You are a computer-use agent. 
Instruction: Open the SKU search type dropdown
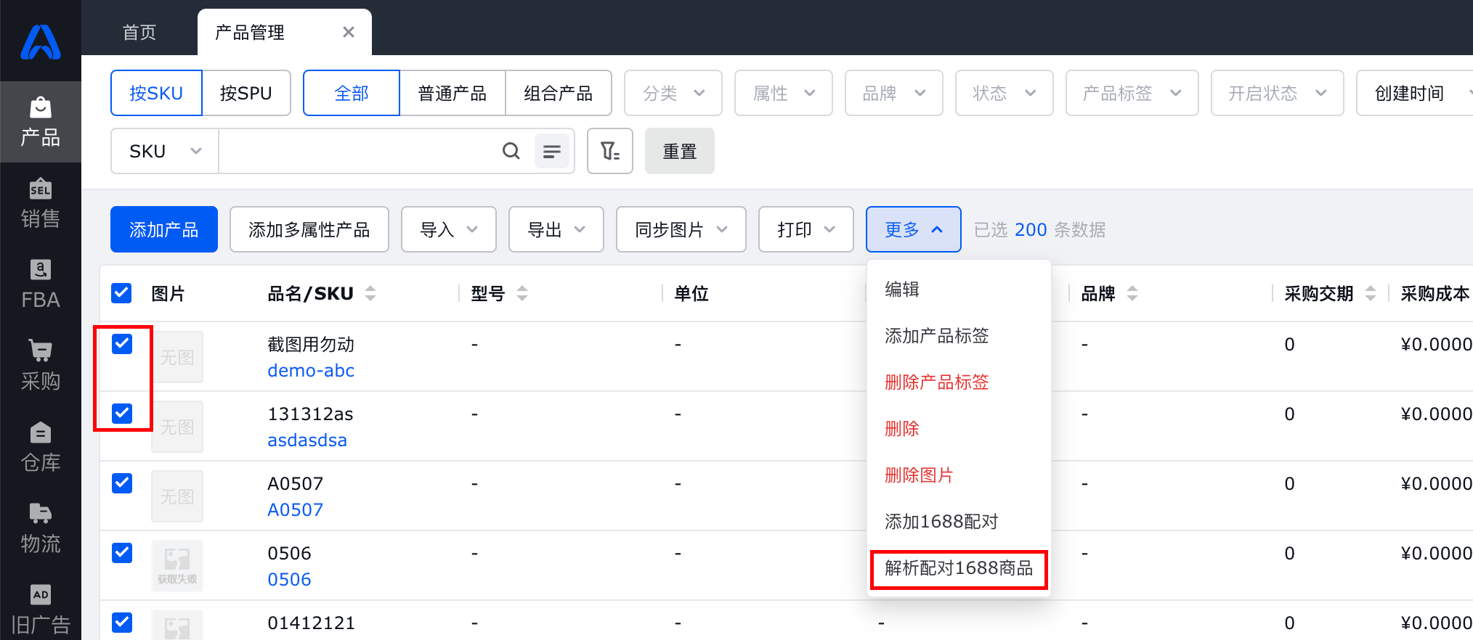[x=165, y=151]
